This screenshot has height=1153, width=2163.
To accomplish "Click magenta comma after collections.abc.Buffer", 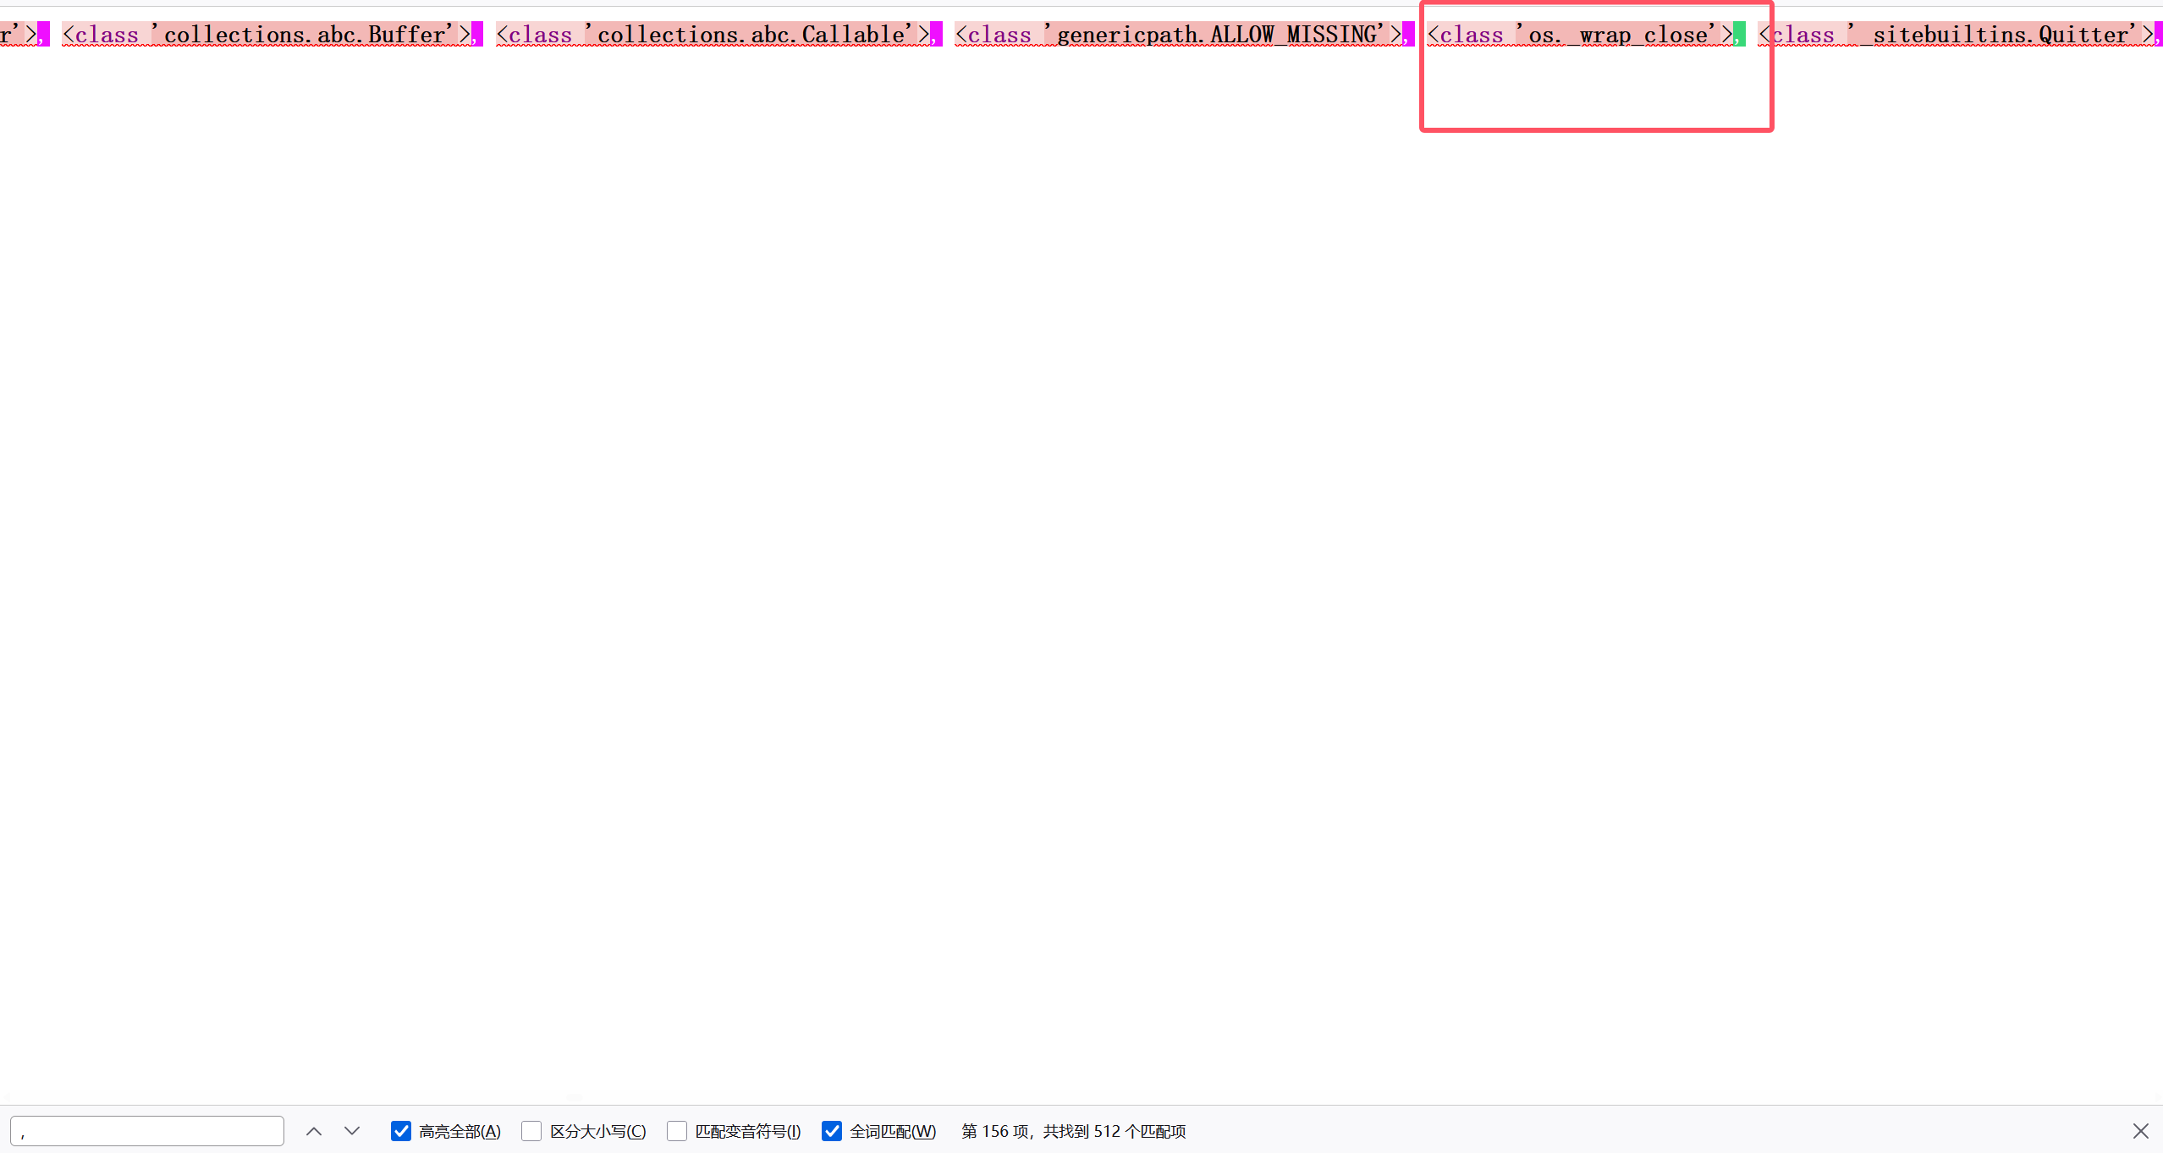I will click(x=477, y=35).
